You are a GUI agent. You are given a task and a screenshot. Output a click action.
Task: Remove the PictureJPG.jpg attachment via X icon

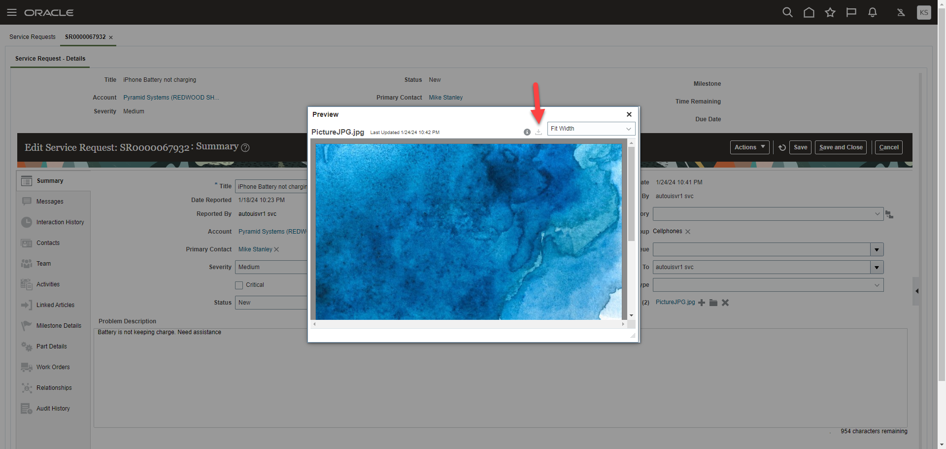(x=725, y=302)
